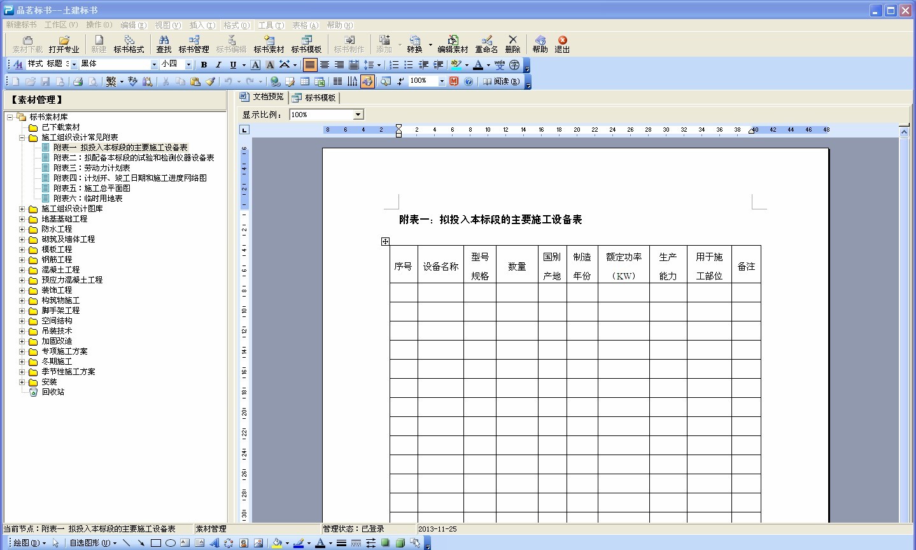Select the Rectangle drawing tool

click(x=155, y=543)
